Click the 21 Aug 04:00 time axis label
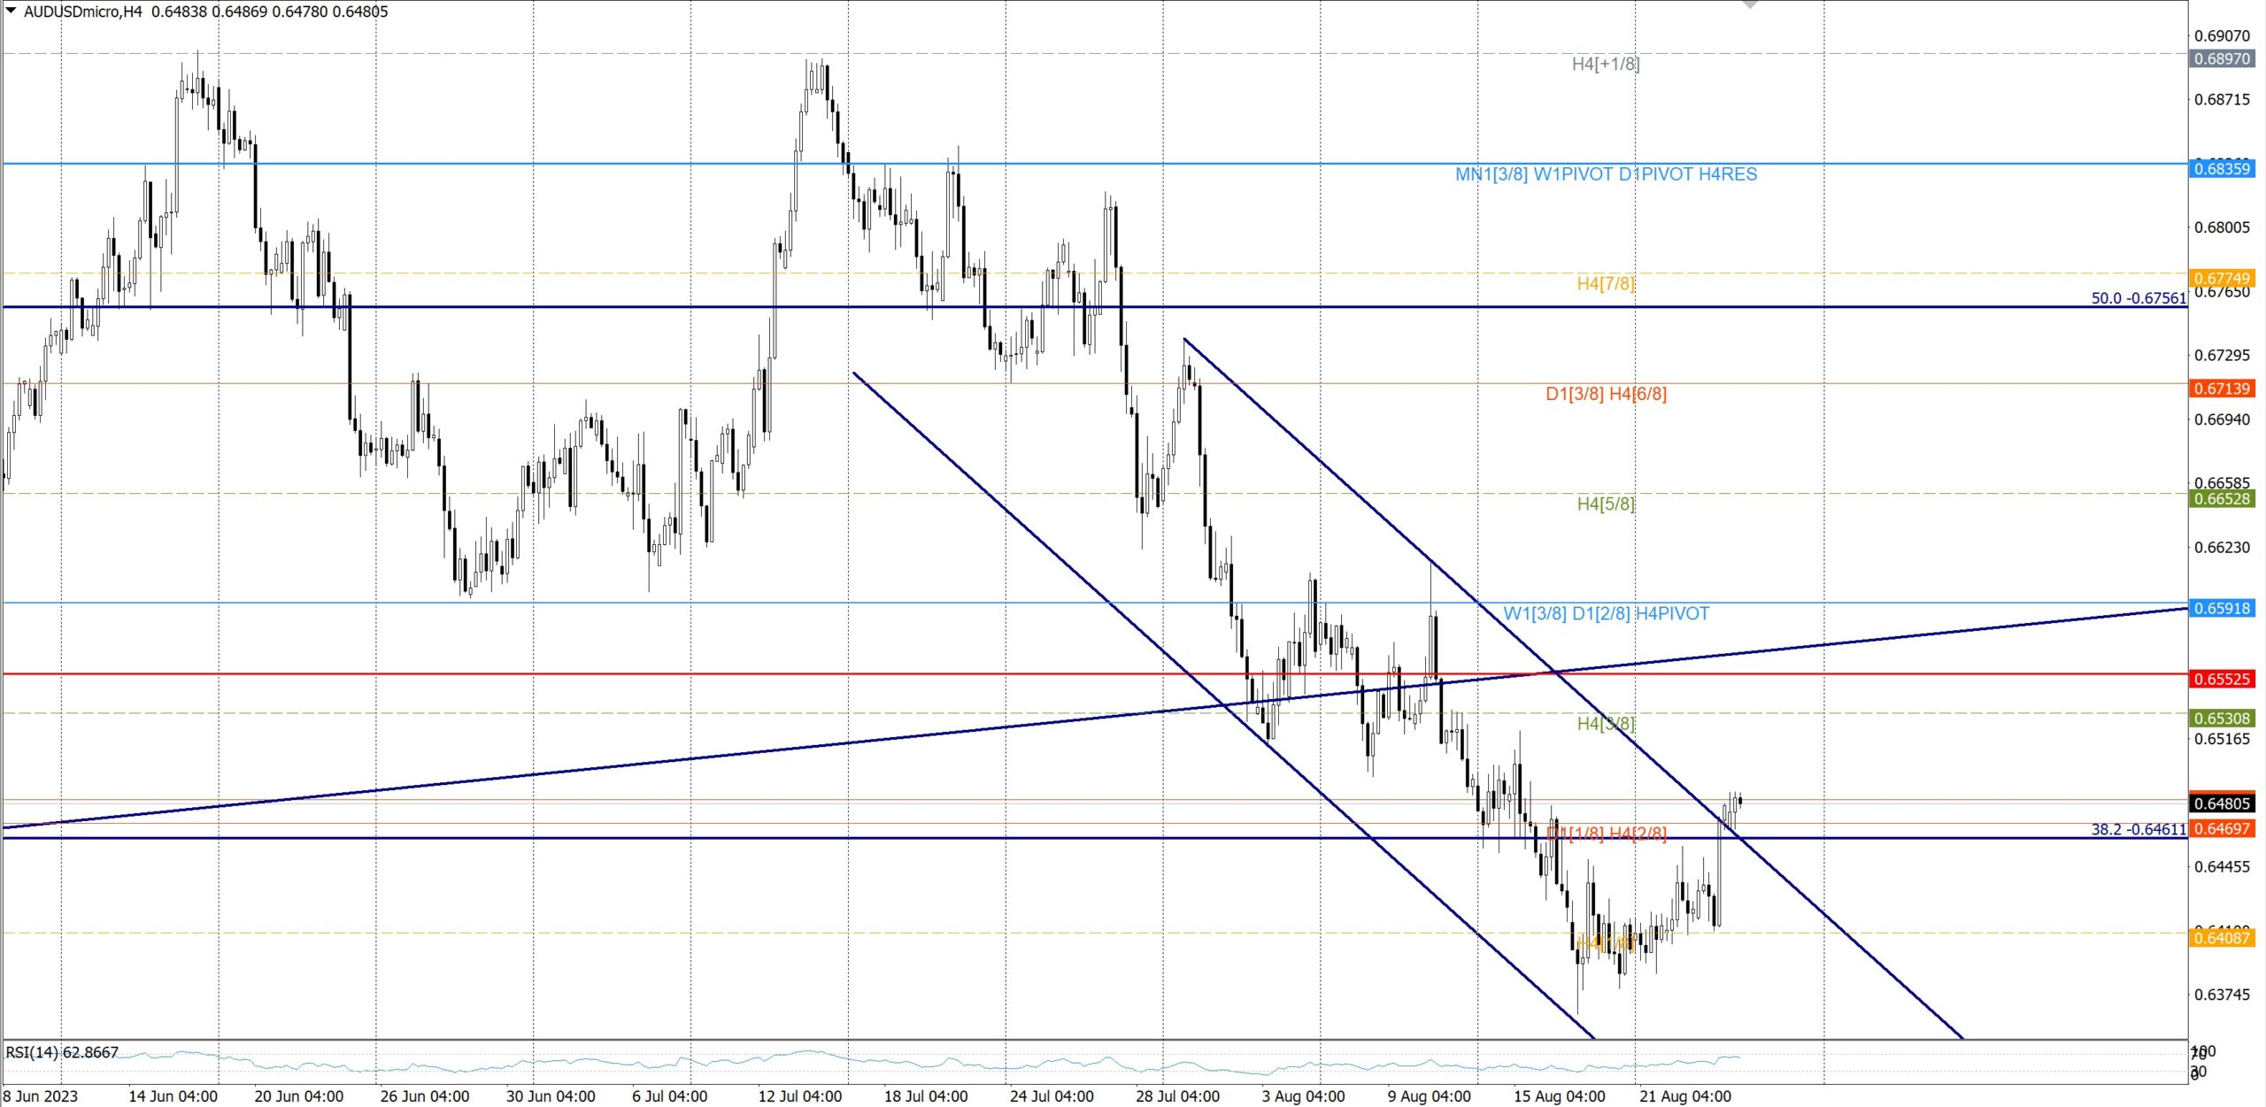This screenshot has height=1107, width=2266. (1684, 1096)
